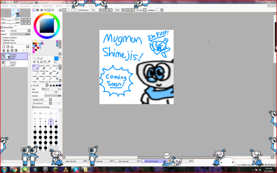Select the rectangular selection tool
The width and height of the screenshot is (277, 173).
coord(34,58)
